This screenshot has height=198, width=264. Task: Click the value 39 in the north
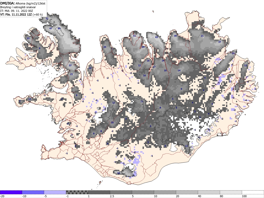click(175, 36)
